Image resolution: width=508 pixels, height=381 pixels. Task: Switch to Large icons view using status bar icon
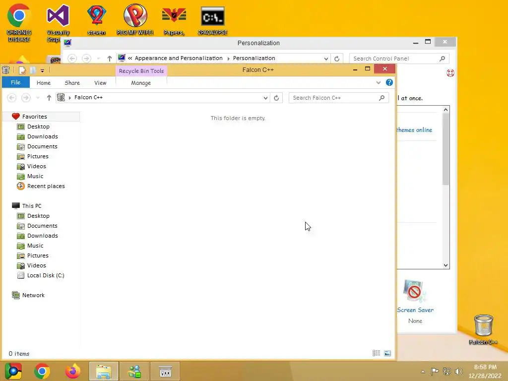(387, 353)
